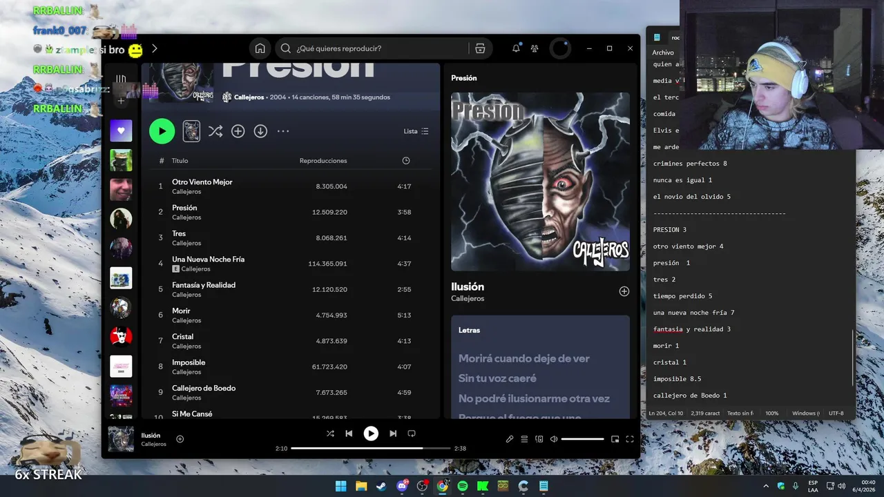Open the Browse icon in search bar
The width and height of the screenshot is (884, 497).
(480, 48)
